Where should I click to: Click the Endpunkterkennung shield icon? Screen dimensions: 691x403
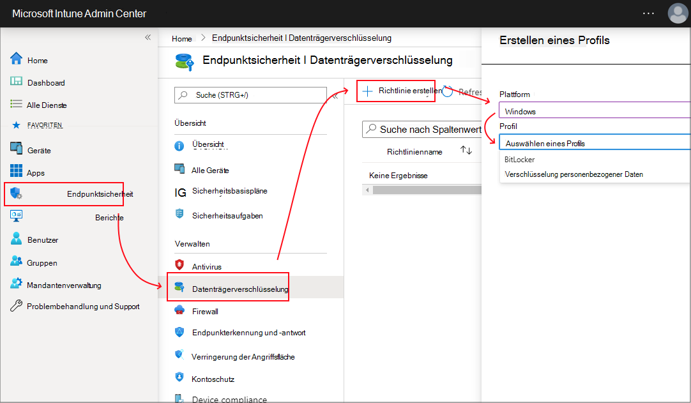click(179, 332)
